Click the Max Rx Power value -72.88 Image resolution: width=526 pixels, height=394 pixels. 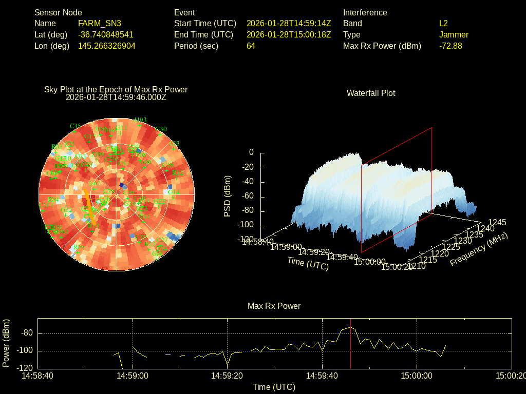point(450,46)
